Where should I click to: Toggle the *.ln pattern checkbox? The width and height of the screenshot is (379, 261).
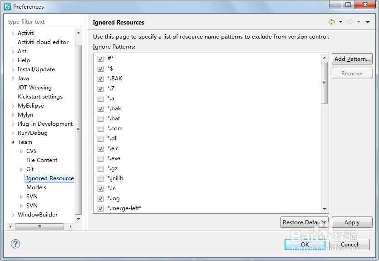(101, 188)
